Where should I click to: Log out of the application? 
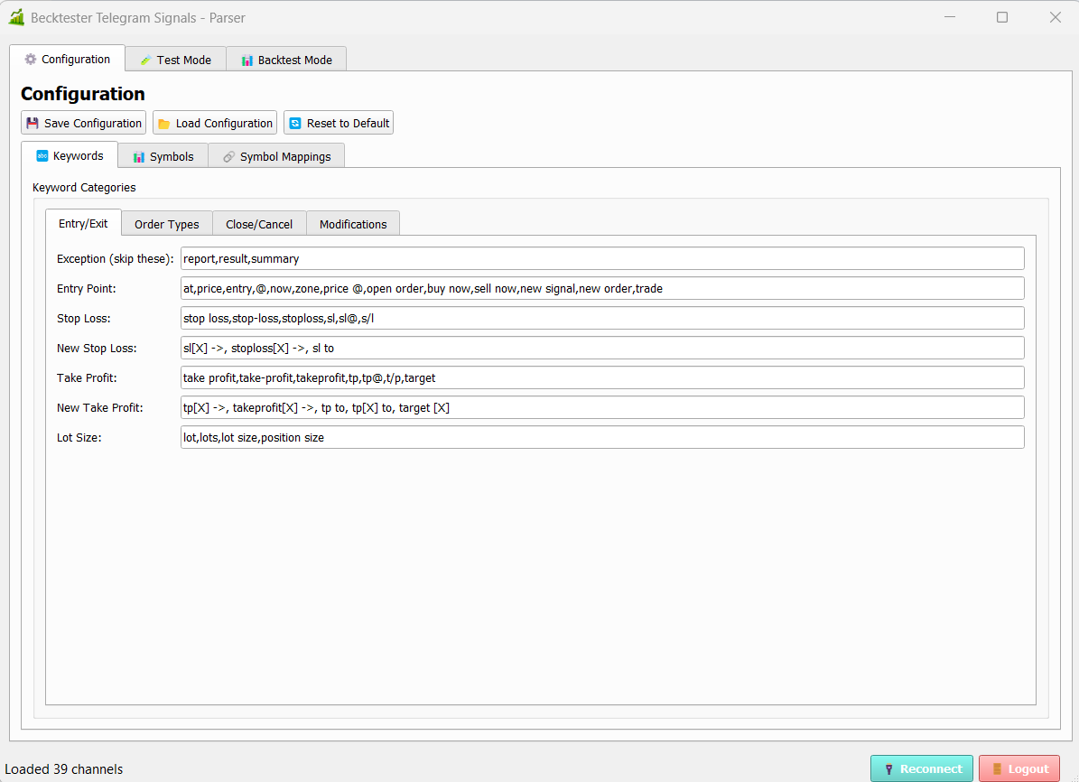pyautogui.click(x=1019, y=768)
